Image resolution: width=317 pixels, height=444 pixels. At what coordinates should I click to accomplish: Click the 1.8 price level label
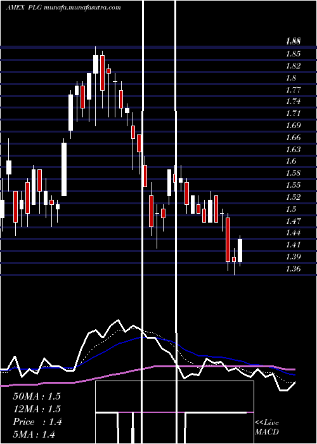tap(291, 78)
